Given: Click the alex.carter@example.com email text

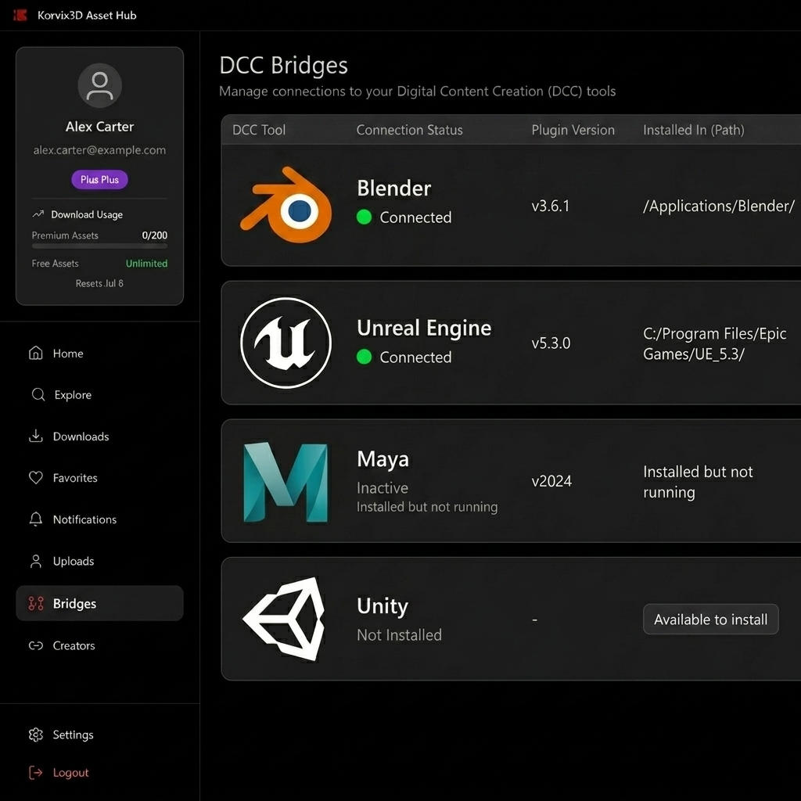Looking at the screenshot, I should (x=99, y=150).
